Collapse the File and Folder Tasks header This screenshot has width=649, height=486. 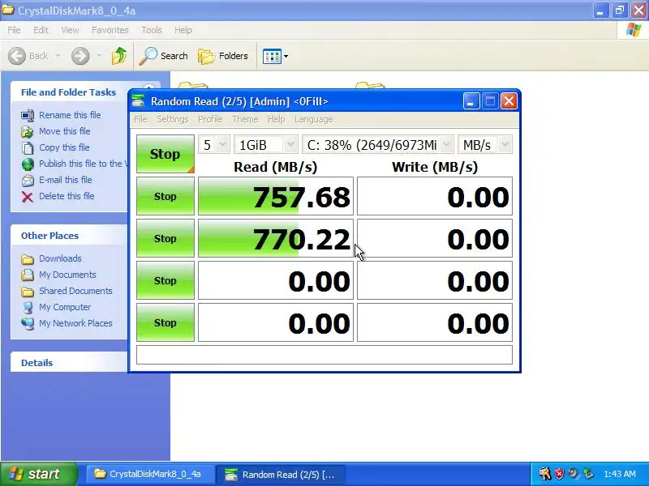69,92
